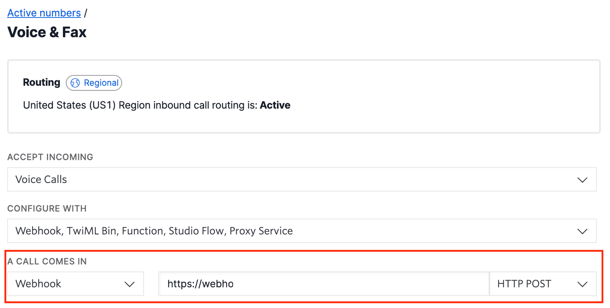Click the globe icon in the Regional badge
Image resolution: width=610 pixels, height=308 pixels.
[x=75, y=83]
